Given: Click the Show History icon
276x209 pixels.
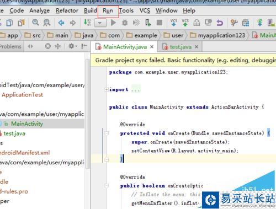Looking at the screenshot, I should [197, 23].
